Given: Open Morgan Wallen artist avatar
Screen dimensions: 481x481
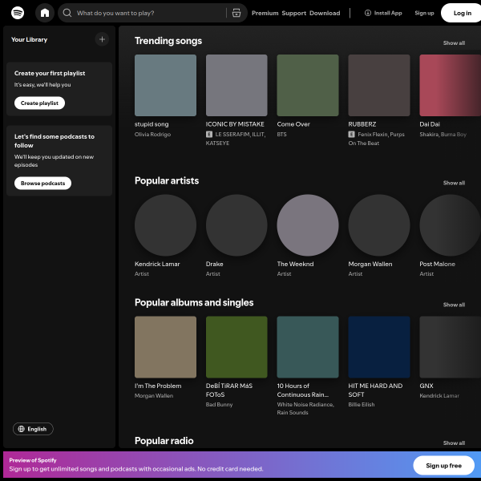Looking at the screenshot, I should [379, 225].
